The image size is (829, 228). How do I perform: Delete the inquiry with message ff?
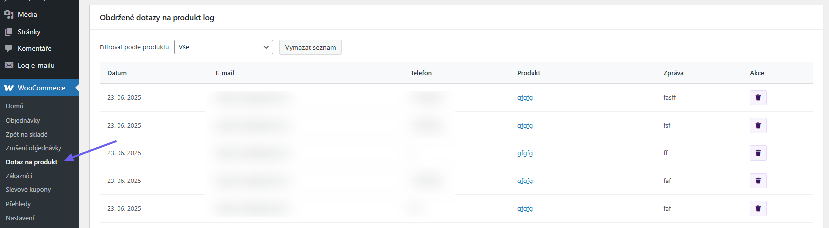[x=758, y=153]
